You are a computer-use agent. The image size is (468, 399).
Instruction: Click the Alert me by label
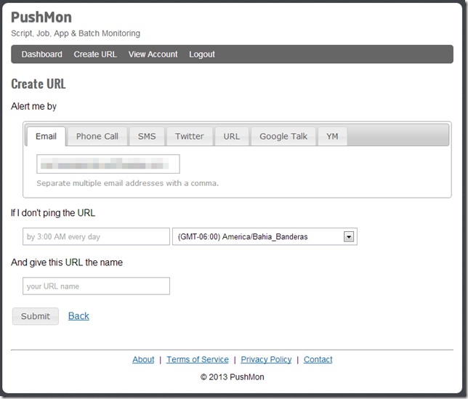tap(33, 106)
